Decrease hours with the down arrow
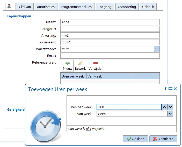Image resolution: width=182 pixels, height=147 pixels. 170,107
